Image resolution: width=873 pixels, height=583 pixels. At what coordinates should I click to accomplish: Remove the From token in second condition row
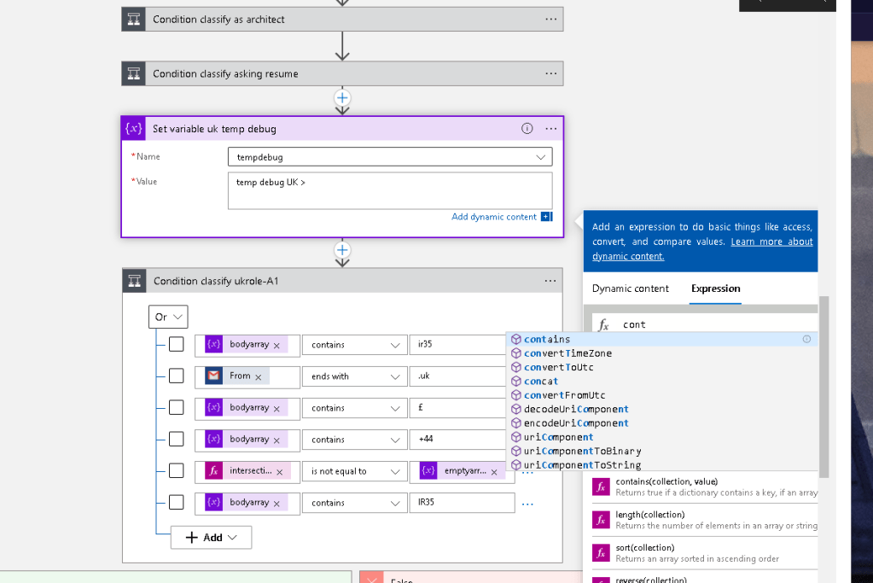point(259,377)
